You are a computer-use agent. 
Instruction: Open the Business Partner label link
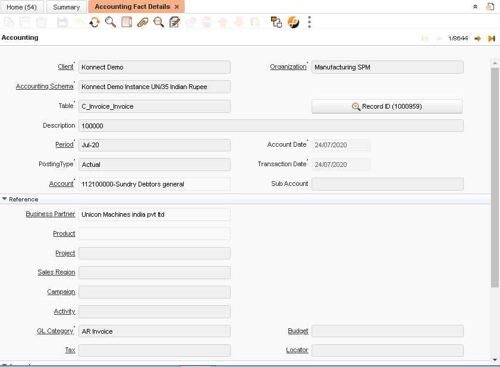pyautogui.click(x=51, y=214)
